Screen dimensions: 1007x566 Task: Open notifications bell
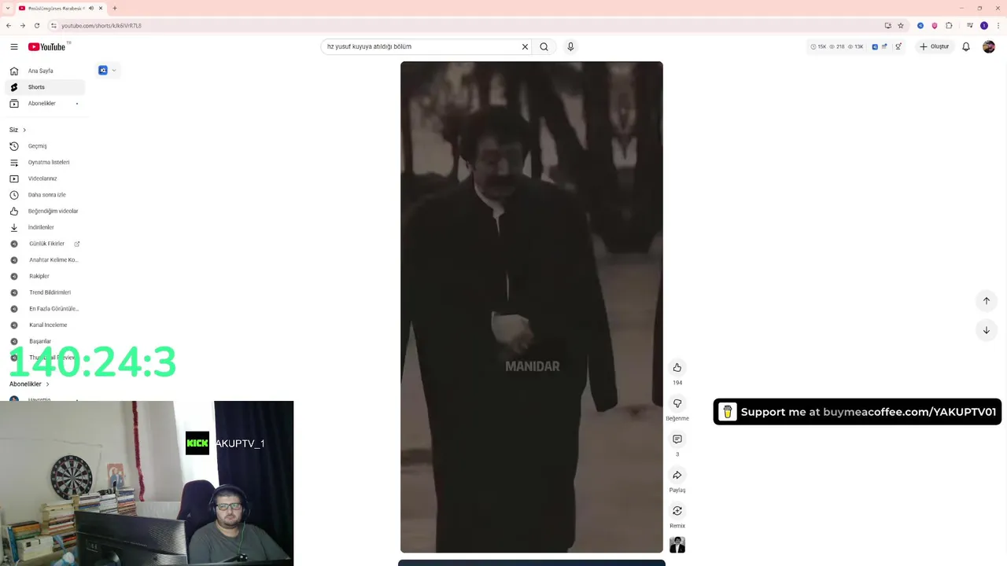[x=966, y=46]
